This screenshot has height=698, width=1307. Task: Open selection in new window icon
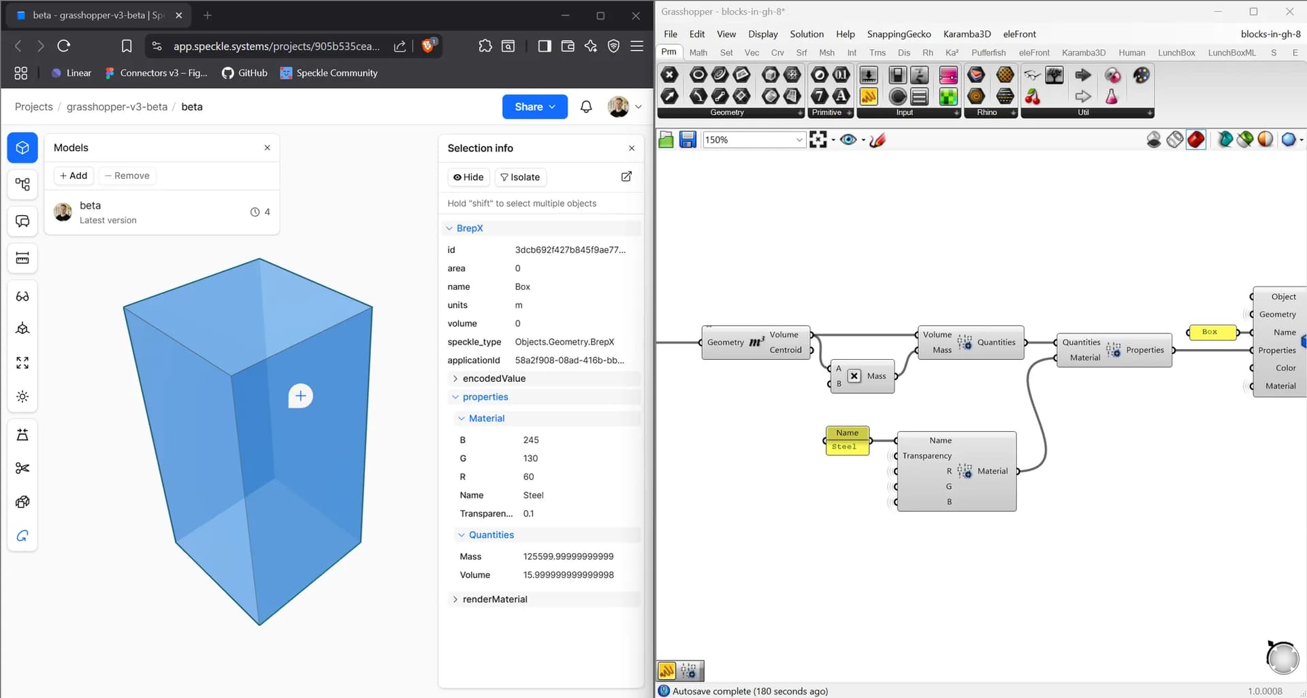(626, 177)
